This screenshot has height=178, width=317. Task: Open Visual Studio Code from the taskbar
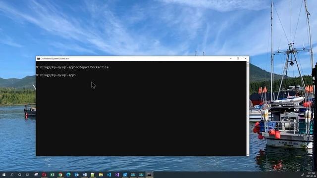(x=109, y=175)
